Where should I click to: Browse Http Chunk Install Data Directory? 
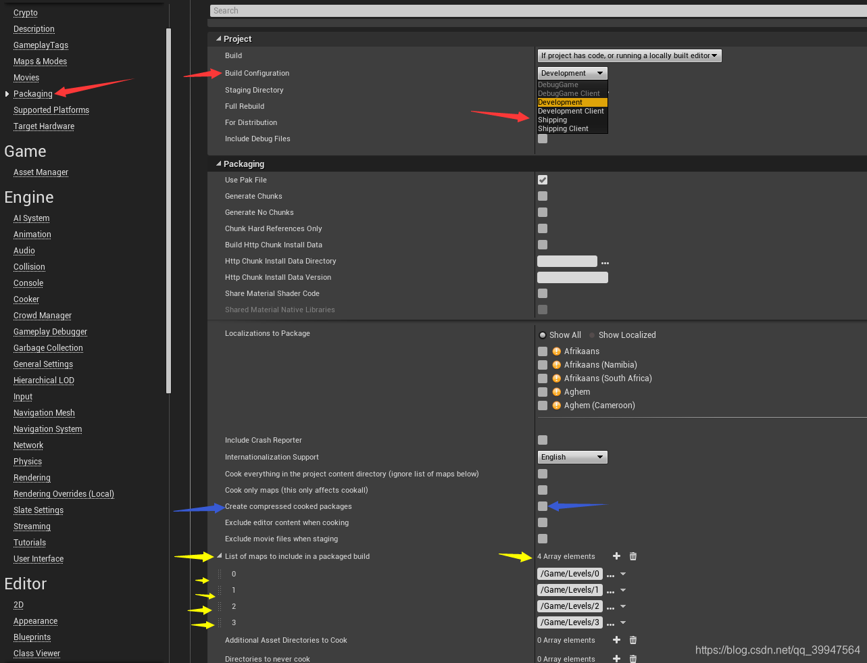[x=605, y=262]
